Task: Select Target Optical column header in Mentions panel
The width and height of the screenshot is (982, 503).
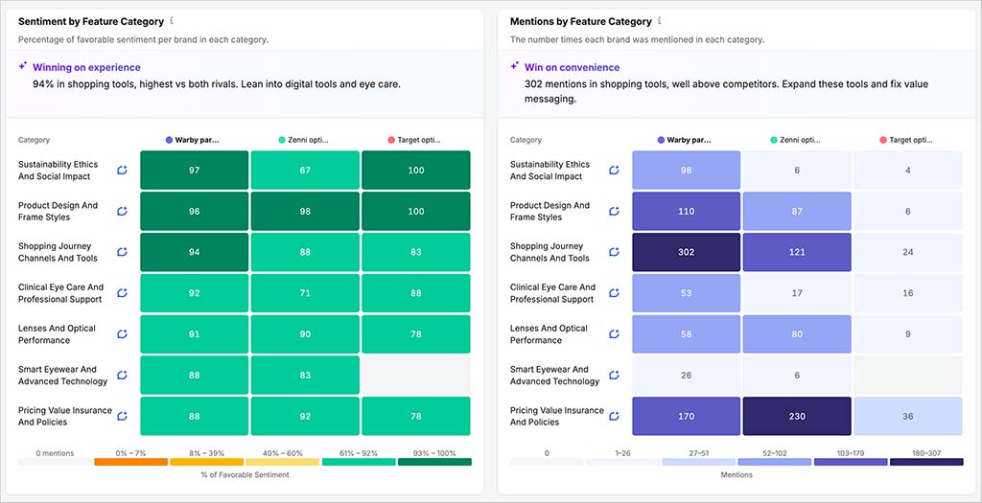Action: coord(907,140)
